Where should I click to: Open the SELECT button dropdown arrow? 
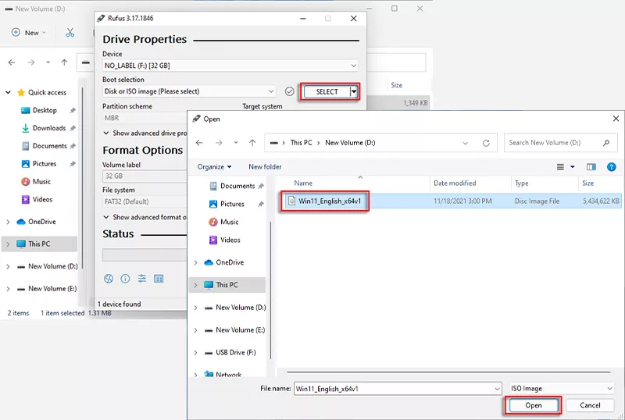(354, 91)
